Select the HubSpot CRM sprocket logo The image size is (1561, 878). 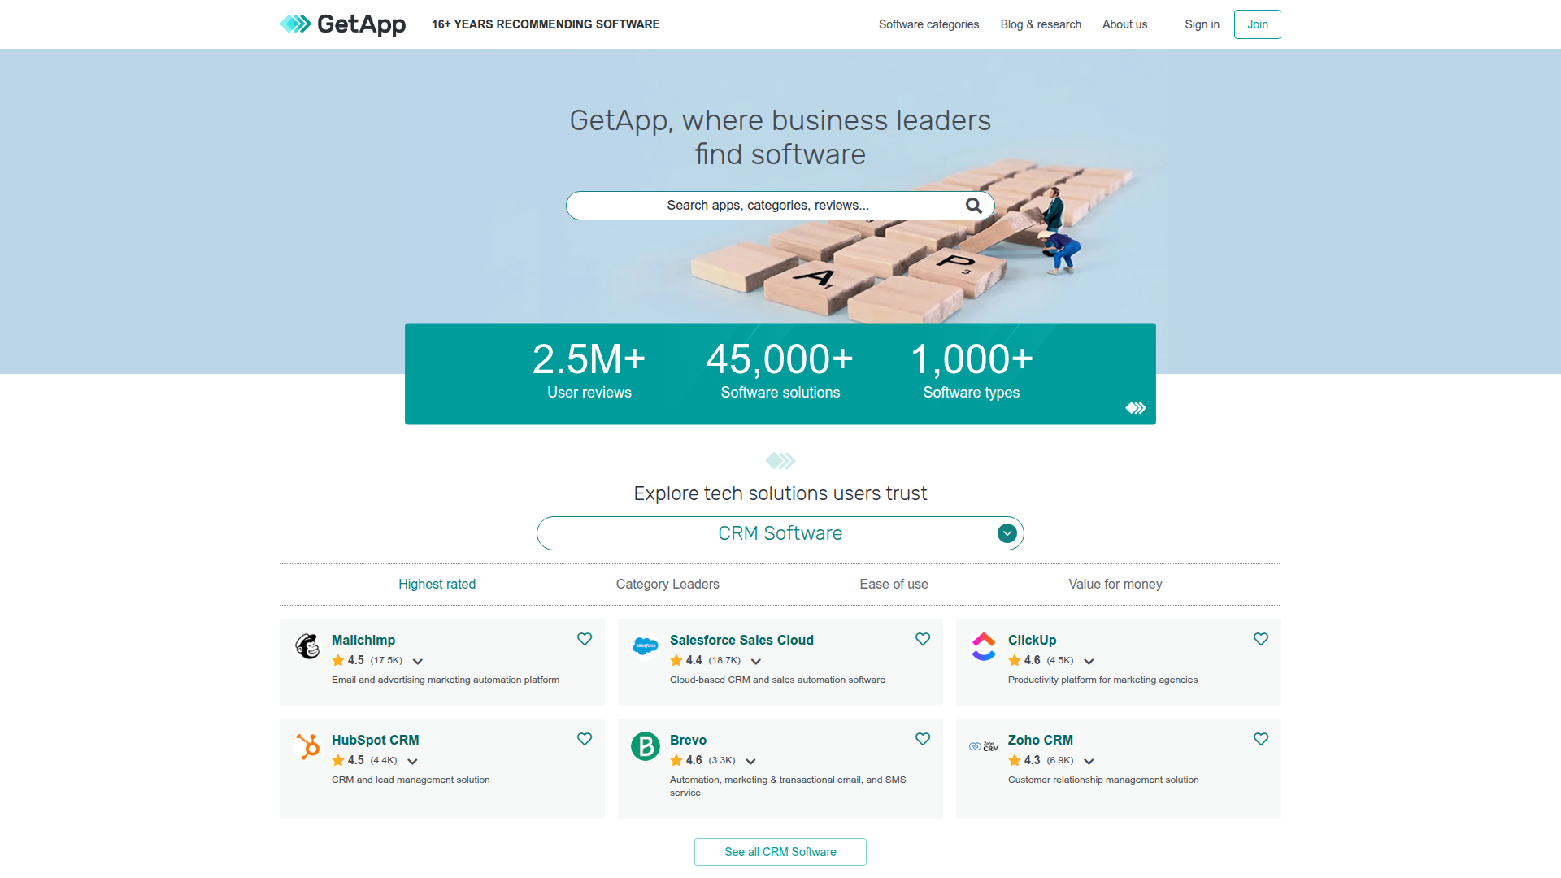pos(307,746)
